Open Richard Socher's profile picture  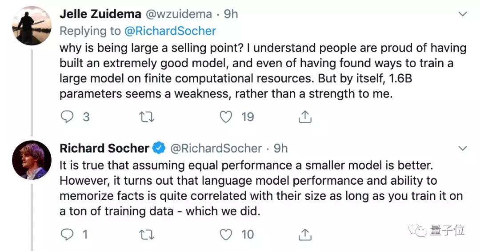pyautogui.click(x=31, y=160)
